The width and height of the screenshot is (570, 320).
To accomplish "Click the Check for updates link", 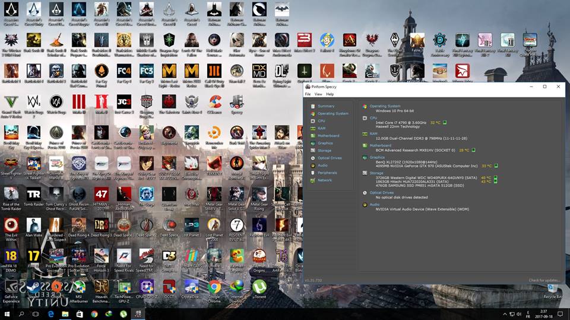I will pos(544,280).
